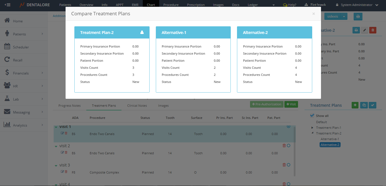This screenshot has height=186, width=386.
Task: Delete visit 2 using its trash icon
Action: coord(284,146)
